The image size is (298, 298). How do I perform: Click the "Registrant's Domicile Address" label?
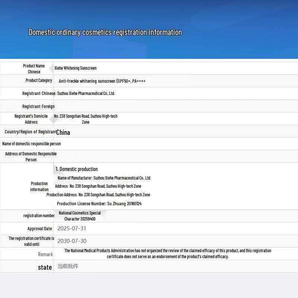pos(31,119)
